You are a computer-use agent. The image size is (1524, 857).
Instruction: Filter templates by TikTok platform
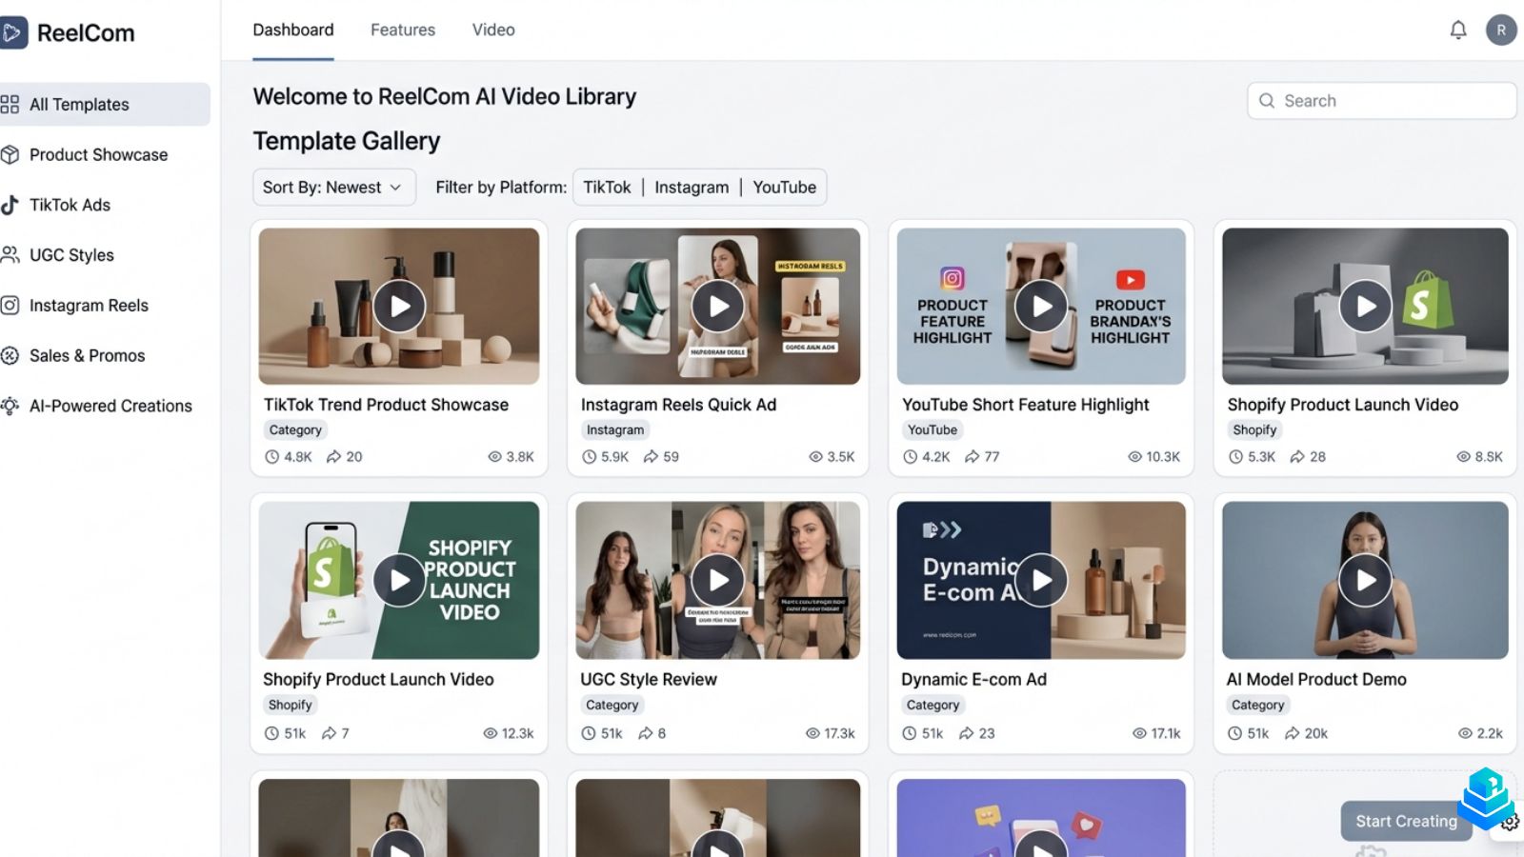(x=607, y=188)
